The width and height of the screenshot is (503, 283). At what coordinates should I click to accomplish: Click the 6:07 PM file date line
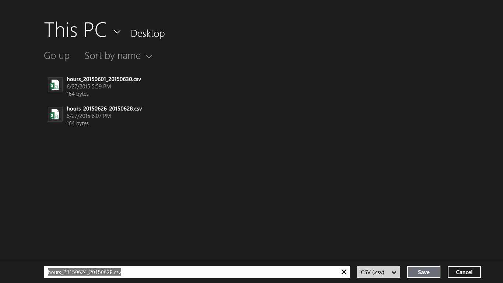click(x=89, y=116)
